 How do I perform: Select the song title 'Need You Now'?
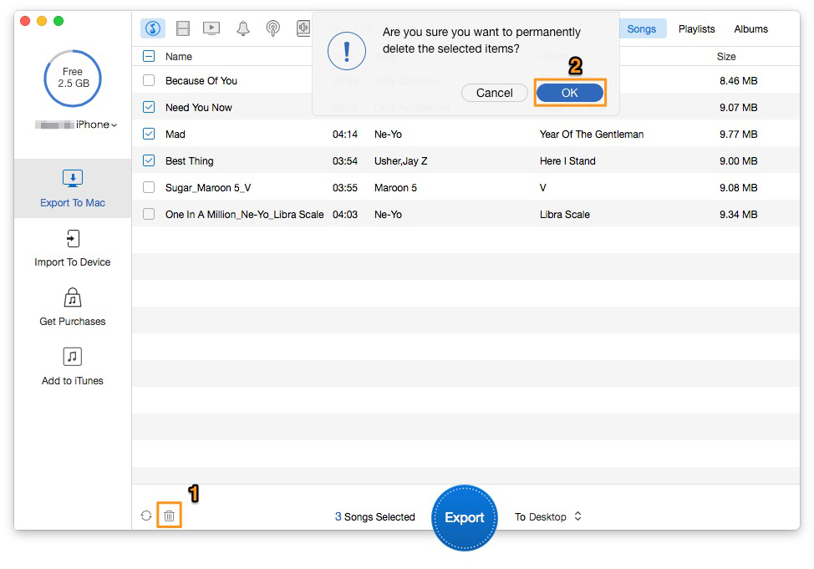click(199, 108)
